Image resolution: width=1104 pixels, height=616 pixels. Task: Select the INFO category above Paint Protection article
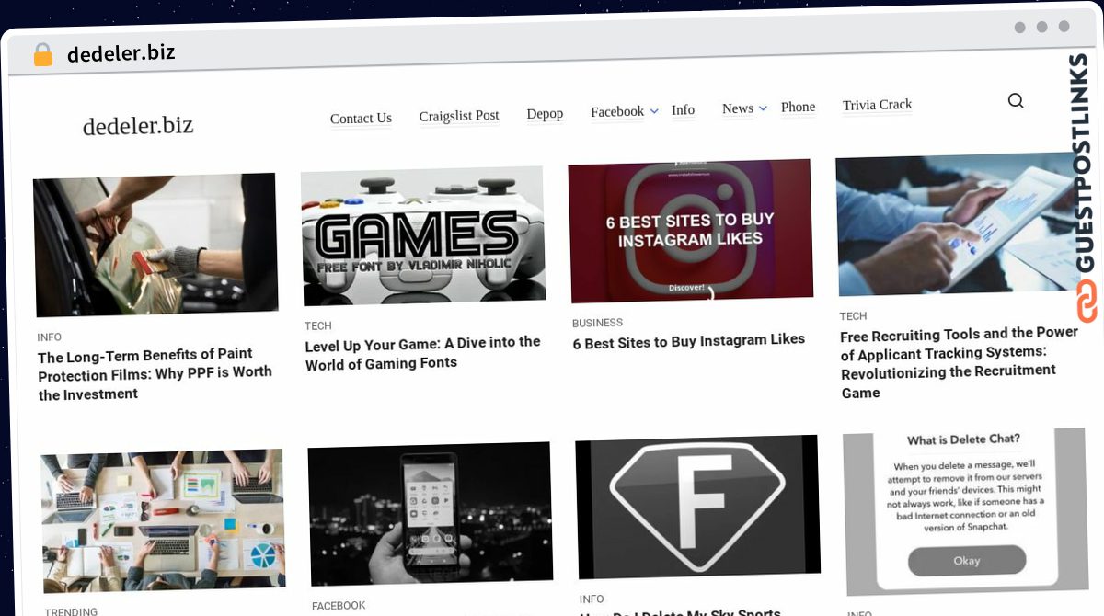pos(50,337)
